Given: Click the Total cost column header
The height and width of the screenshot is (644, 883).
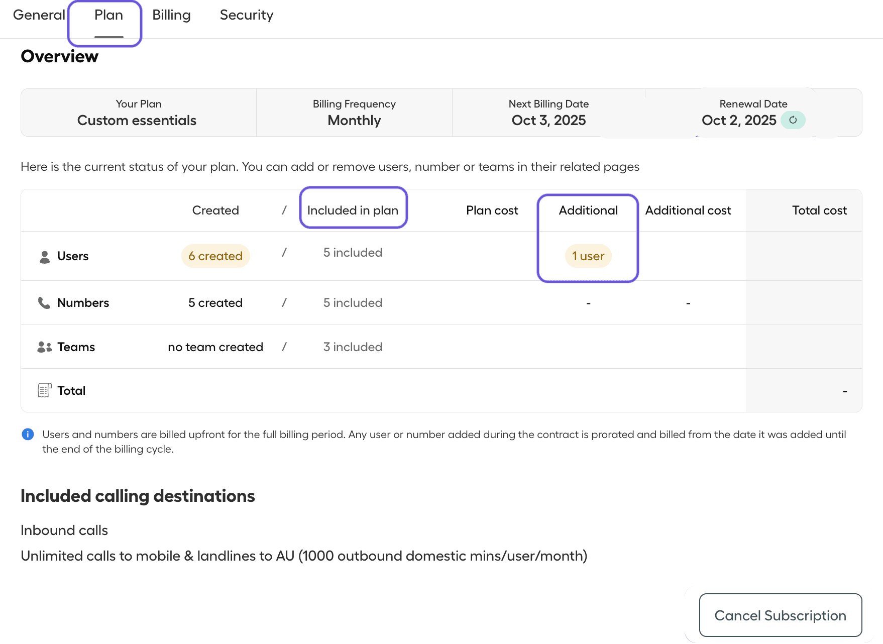Looking at the screenshot, I should click(819, 210).
